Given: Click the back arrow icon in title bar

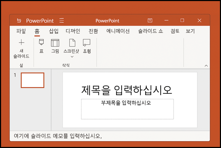Looking at the screenshot, I should pos(19,21).
